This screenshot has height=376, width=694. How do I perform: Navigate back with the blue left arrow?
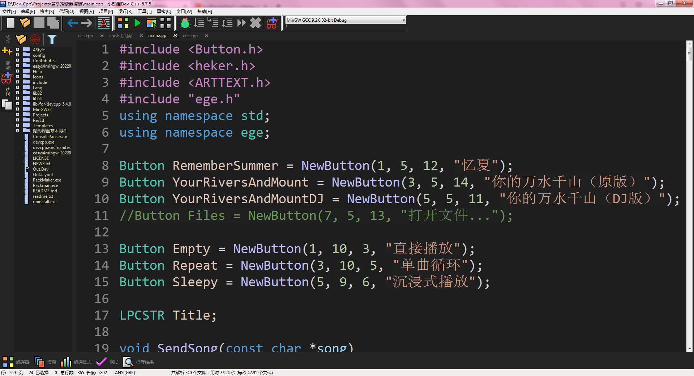coord(72,23)
